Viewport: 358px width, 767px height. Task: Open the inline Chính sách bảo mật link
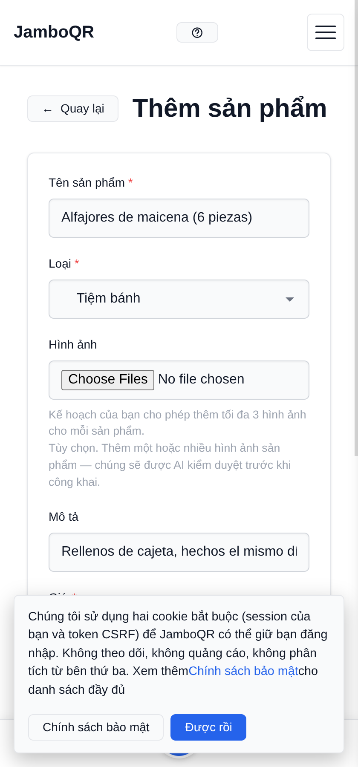click(243, 671)
